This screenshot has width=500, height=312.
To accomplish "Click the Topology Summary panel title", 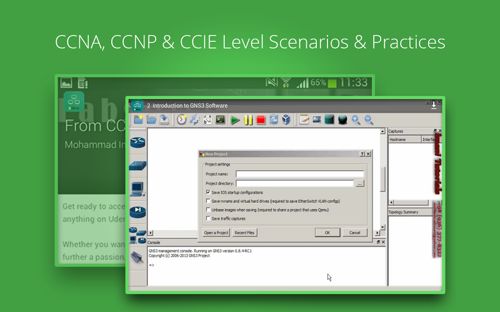I will [x=403, y=212].
